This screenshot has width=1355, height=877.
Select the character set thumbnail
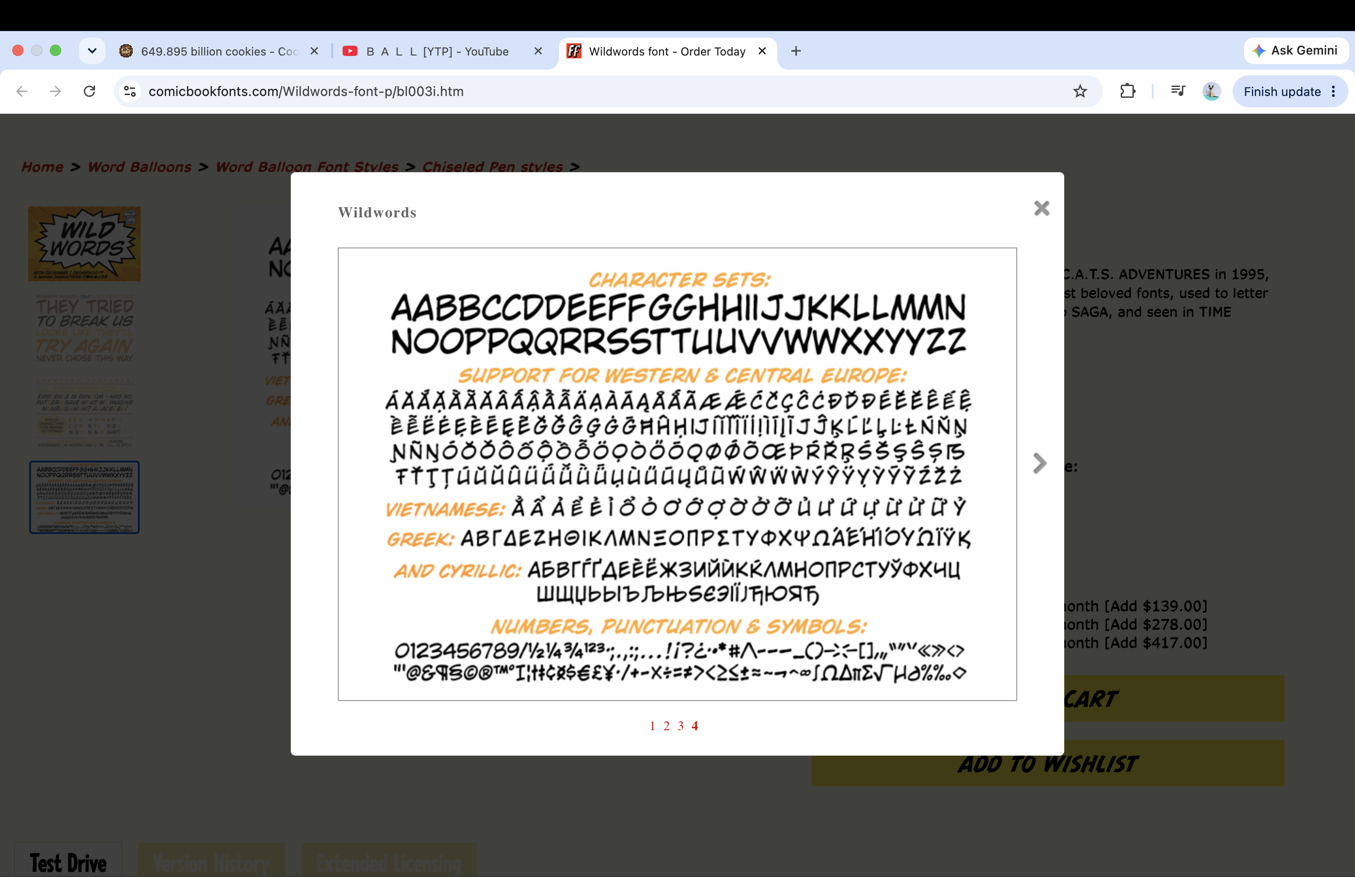(x=84, y=497)
